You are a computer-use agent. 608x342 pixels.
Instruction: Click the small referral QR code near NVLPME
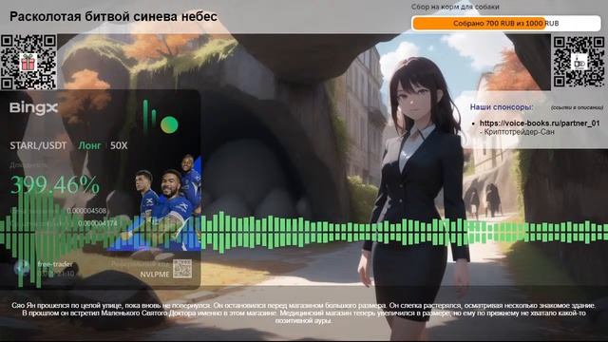coord(182,269)
